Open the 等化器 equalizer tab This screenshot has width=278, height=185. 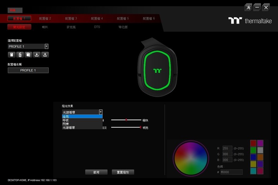[x=123, y=27]
